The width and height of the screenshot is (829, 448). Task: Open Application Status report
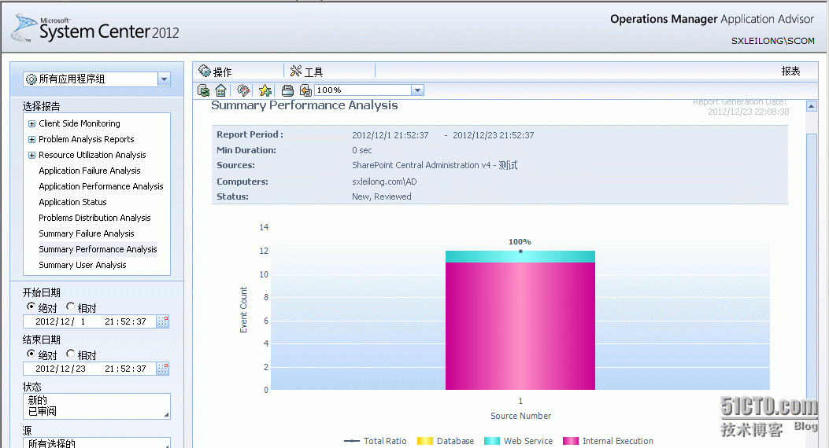click(72, 202)
